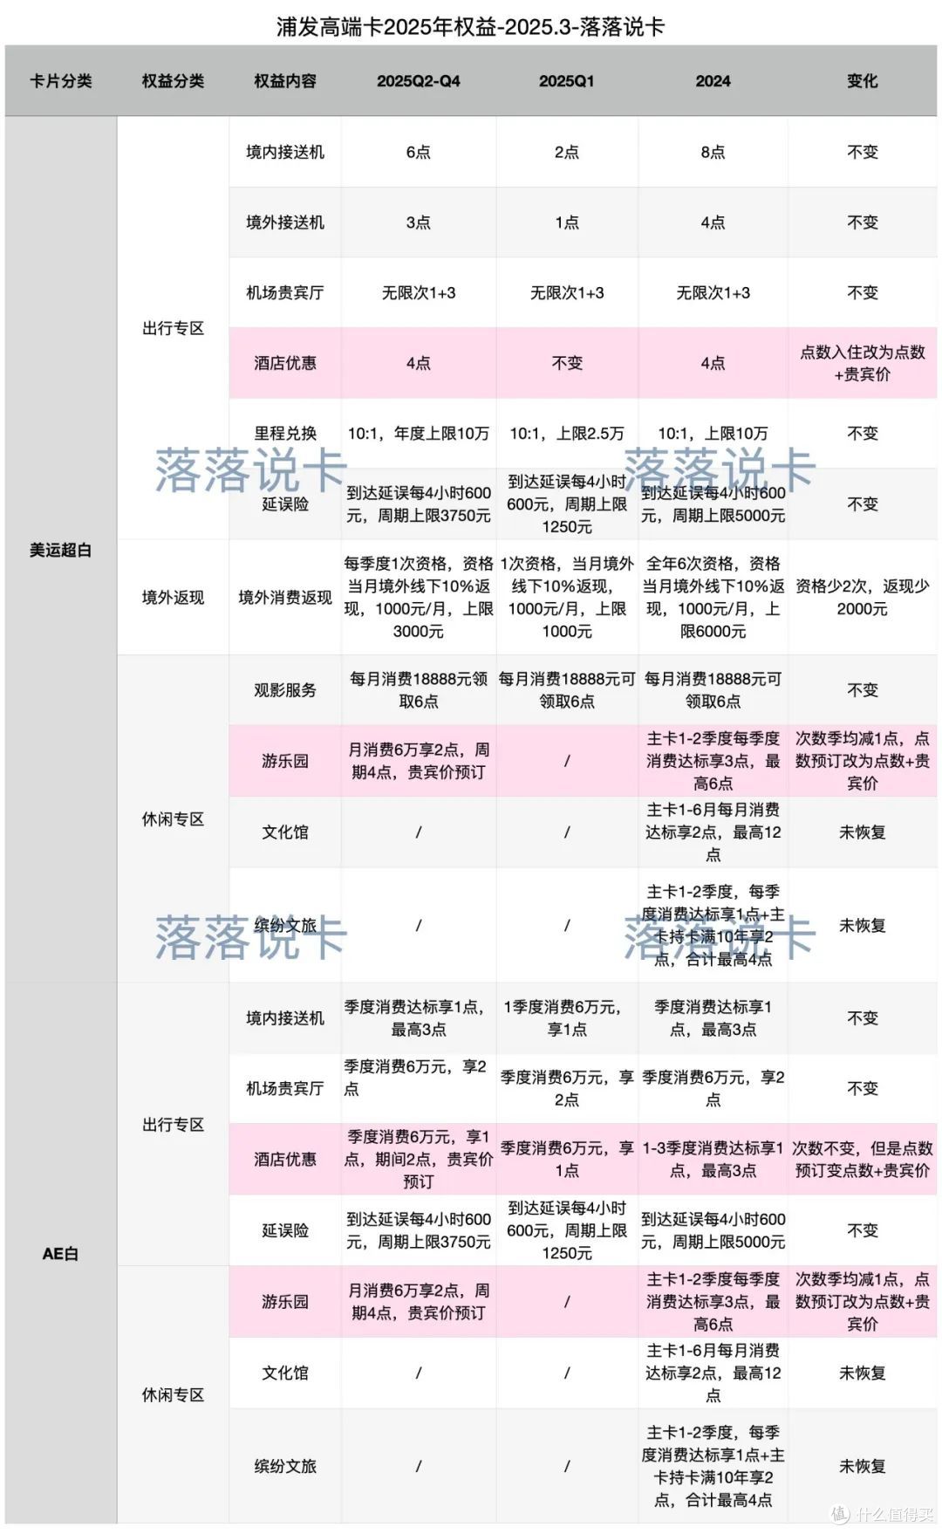Click 每季度1次资格 cell in 境外消费返现 row
942x1534 pixels.
tap(419, 598)
